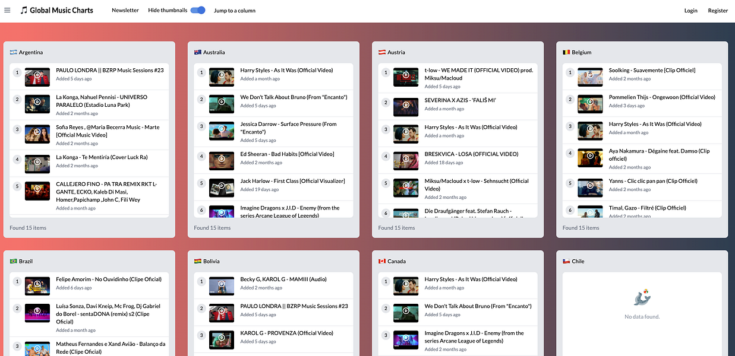Play We Don't Talk About Bruno in Australia

point(222,103)
